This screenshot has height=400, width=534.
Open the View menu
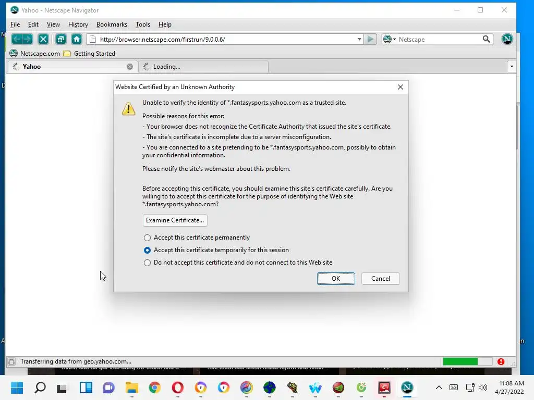pos(53,24)
